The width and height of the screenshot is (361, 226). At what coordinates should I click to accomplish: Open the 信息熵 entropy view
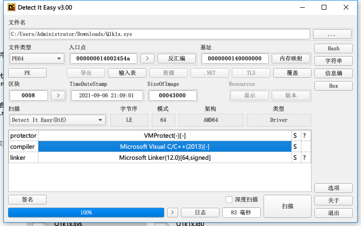click(x=333, y=73)
